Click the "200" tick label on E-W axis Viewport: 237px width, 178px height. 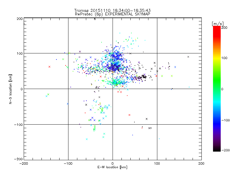[201, 163]
